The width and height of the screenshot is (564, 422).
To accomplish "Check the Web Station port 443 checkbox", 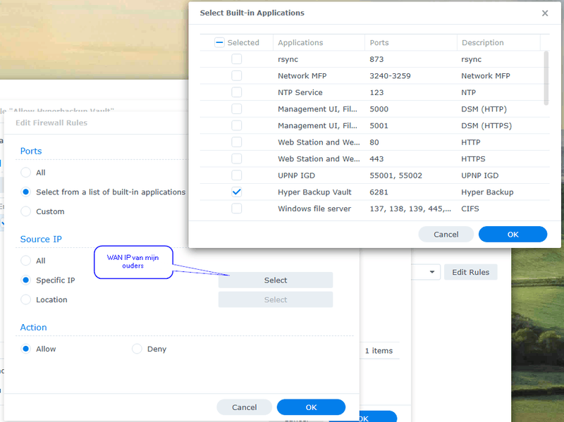I will coord(236,159).
